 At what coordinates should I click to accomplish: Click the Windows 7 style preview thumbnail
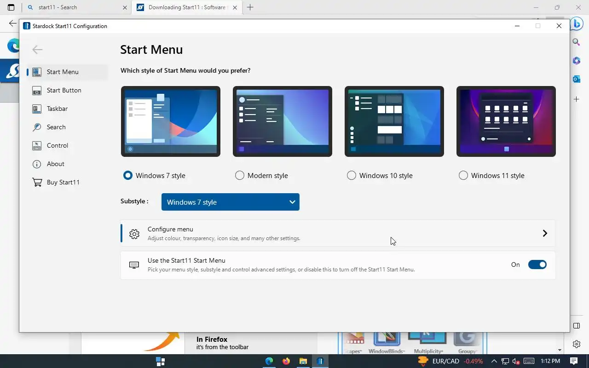click(x=171, y=121)
